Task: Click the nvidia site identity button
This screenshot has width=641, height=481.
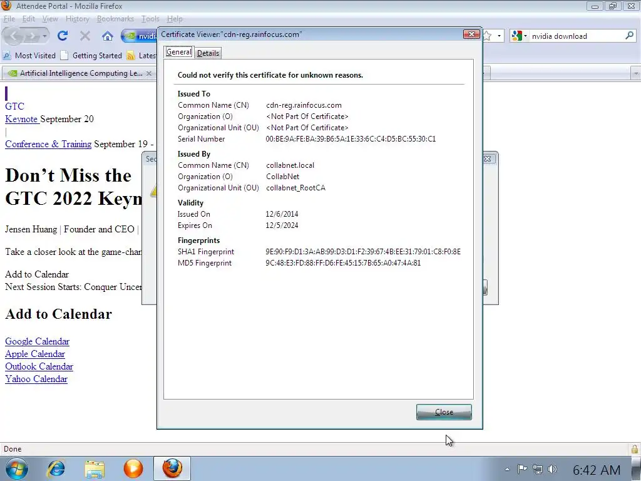Action: (139, 36)
